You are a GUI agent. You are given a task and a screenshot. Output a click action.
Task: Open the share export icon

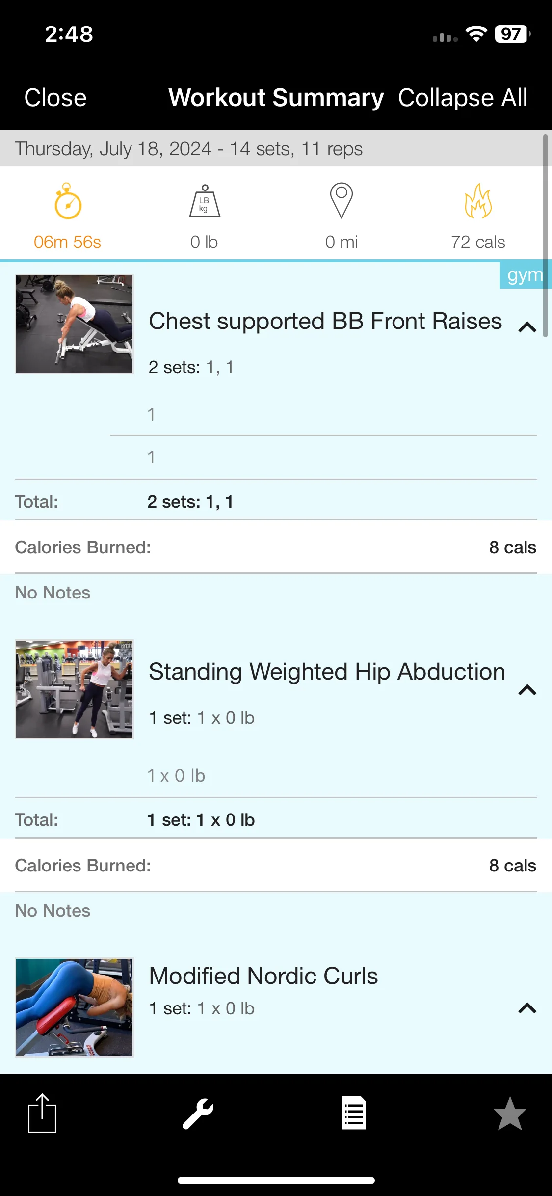pyautogui.click(x=42, y=1113)
